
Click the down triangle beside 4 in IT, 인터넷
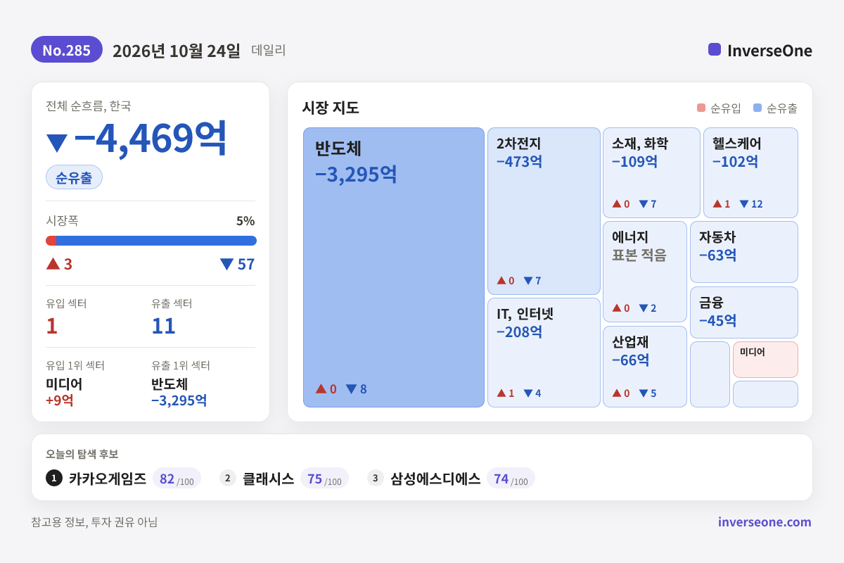[527, 393]
